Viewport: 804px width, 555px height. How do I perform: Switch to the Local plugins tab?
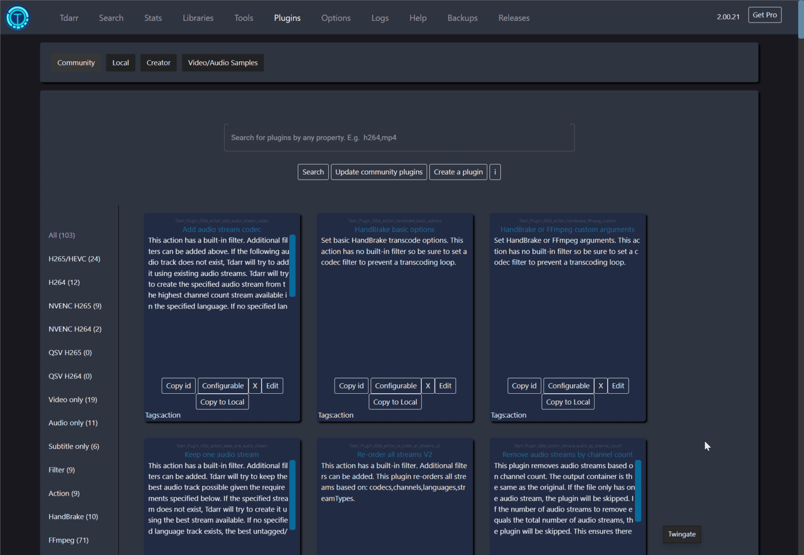[x=120, y=62]
